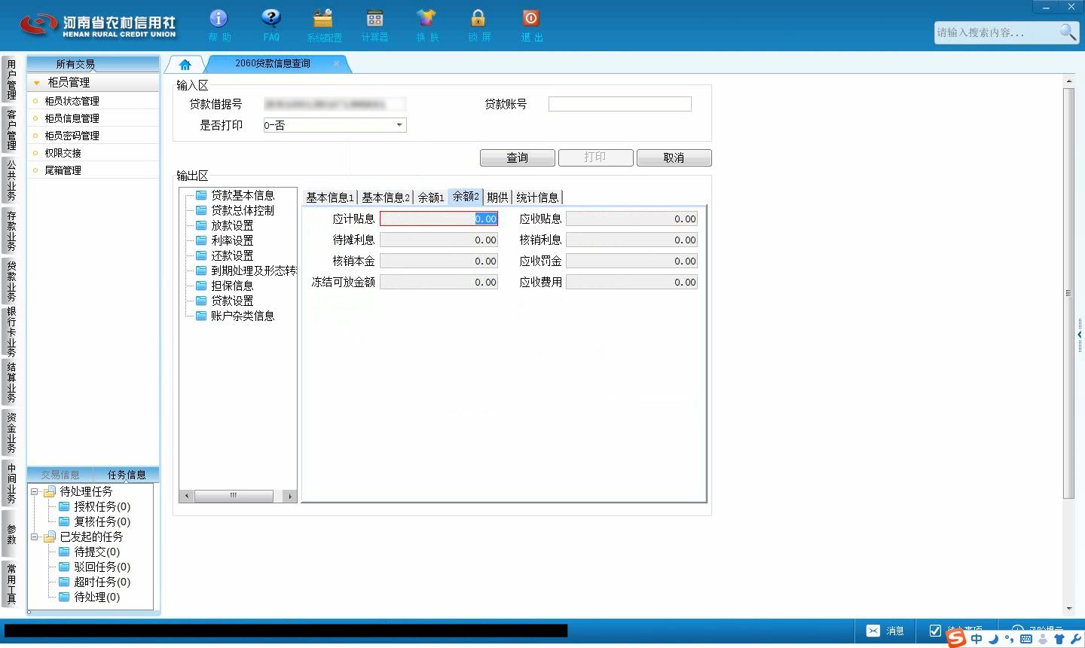The height and width of the screenshot is (648, 1085).
Task: Open the 结算业务 side tab
Action: pos(11,383)
